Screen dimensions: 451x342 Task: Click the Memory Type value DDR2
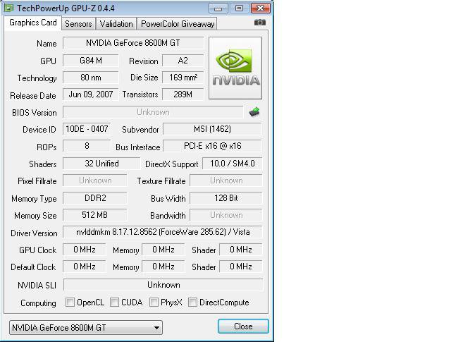tap(95, 198)
